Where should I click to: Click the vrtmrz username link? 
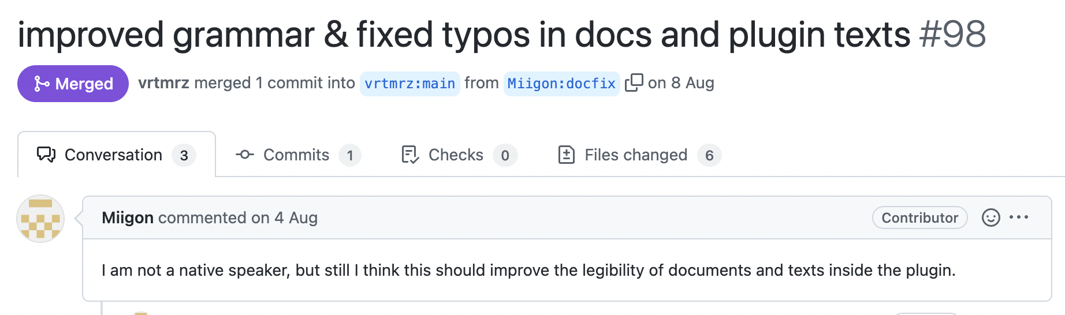click(x=163, y=83)
